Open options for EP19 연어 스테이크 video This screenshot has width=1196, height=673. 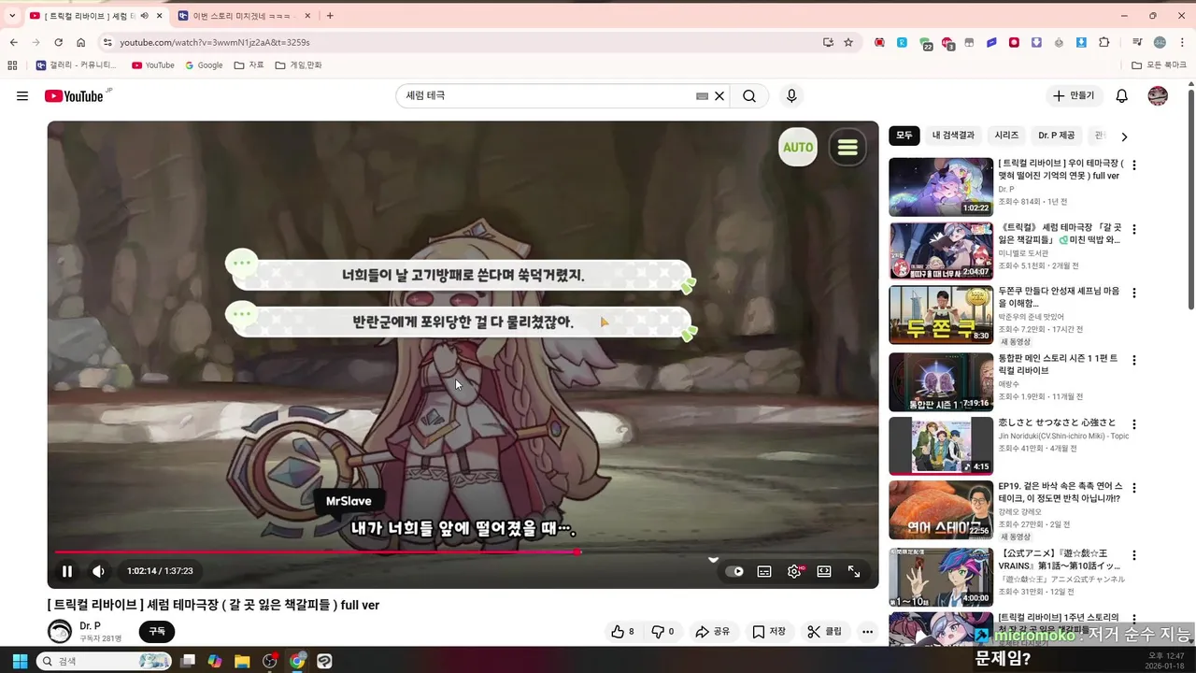[1134, 488]
